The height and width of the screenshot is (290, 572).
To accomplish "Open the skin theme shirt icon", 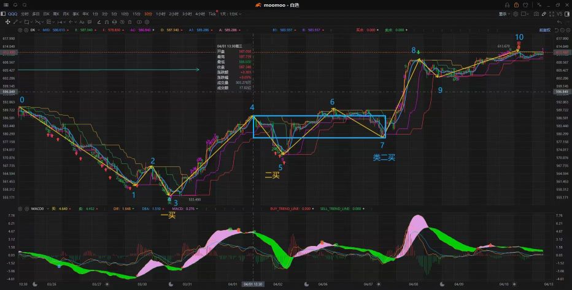I will 525,5.
